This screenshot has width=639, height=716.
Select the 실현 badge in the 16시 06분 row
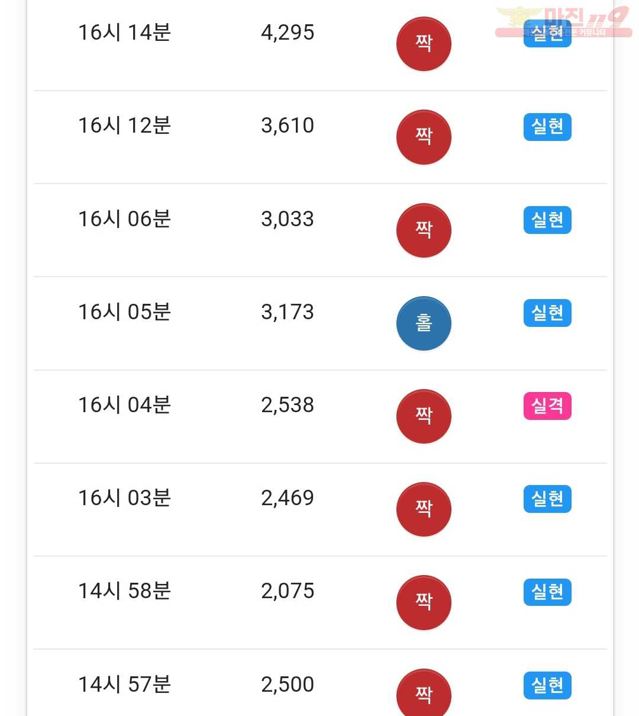click(547, 220)
